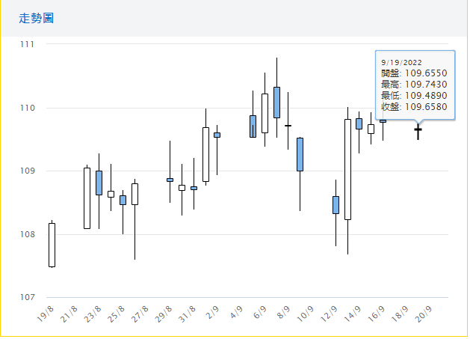
Task: Select the 19/9 cross-shaped candlestick
Action: coord(418,131)
